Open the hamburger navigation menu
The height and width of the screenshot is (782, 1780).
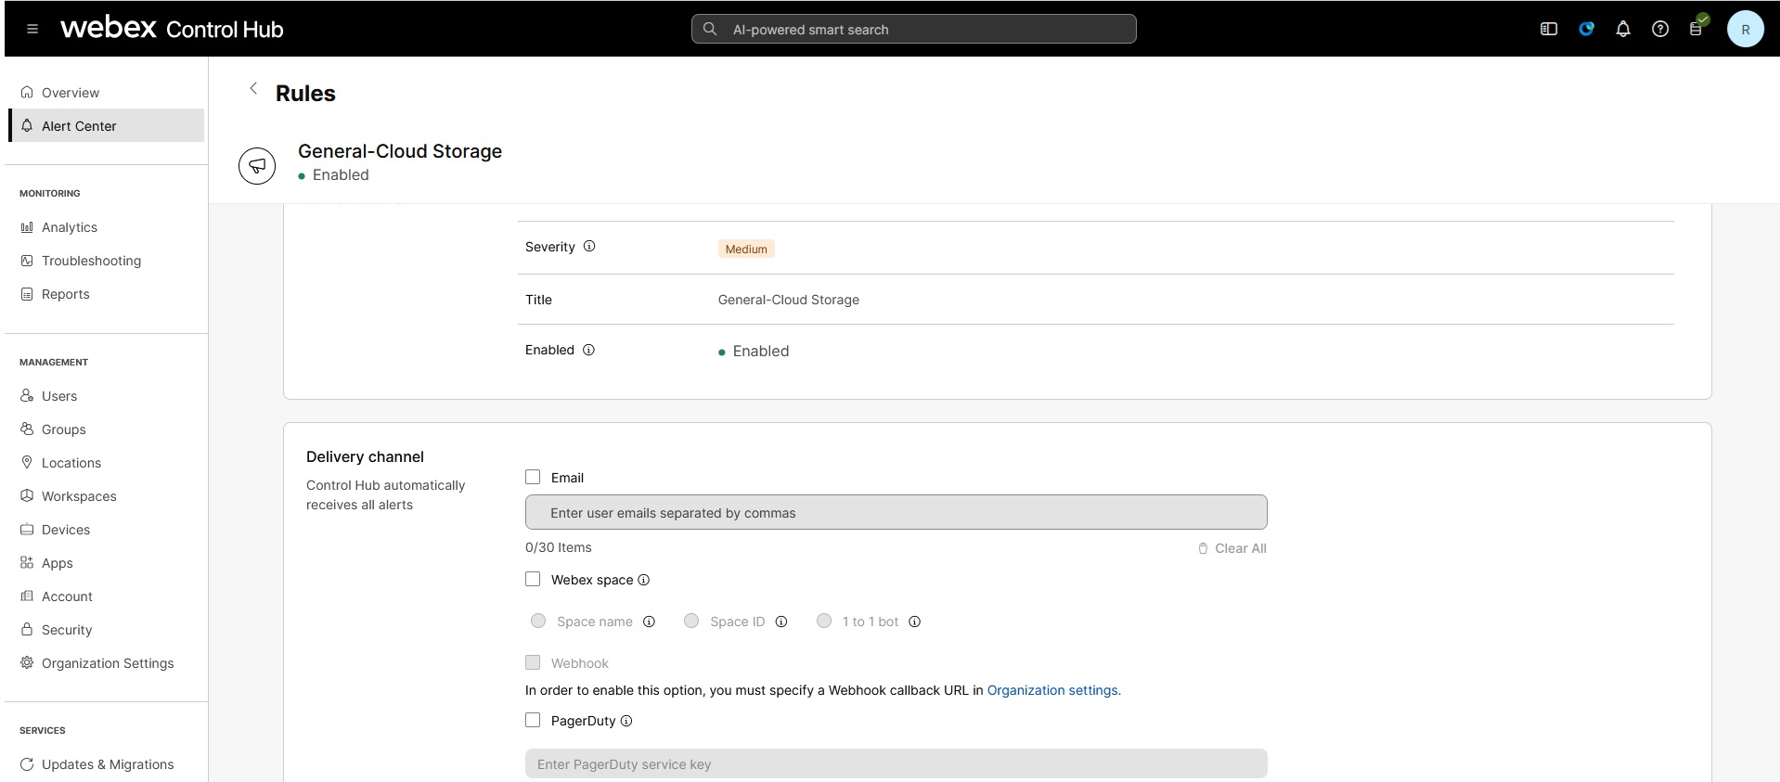pos(32,29)
